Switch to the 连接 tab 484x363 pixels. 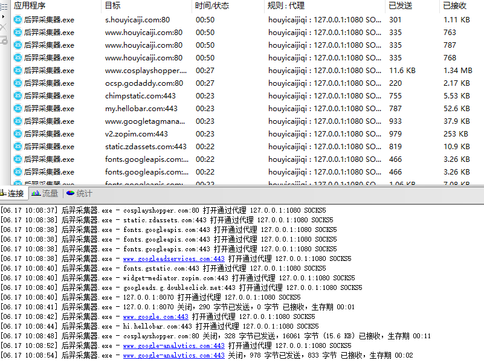[x=12, y=193]
